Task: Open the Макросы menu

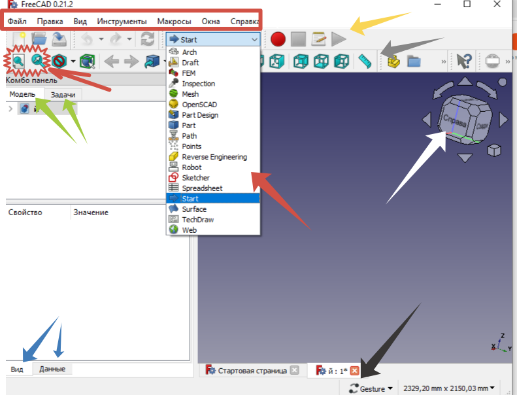Action: pos(174,22)
